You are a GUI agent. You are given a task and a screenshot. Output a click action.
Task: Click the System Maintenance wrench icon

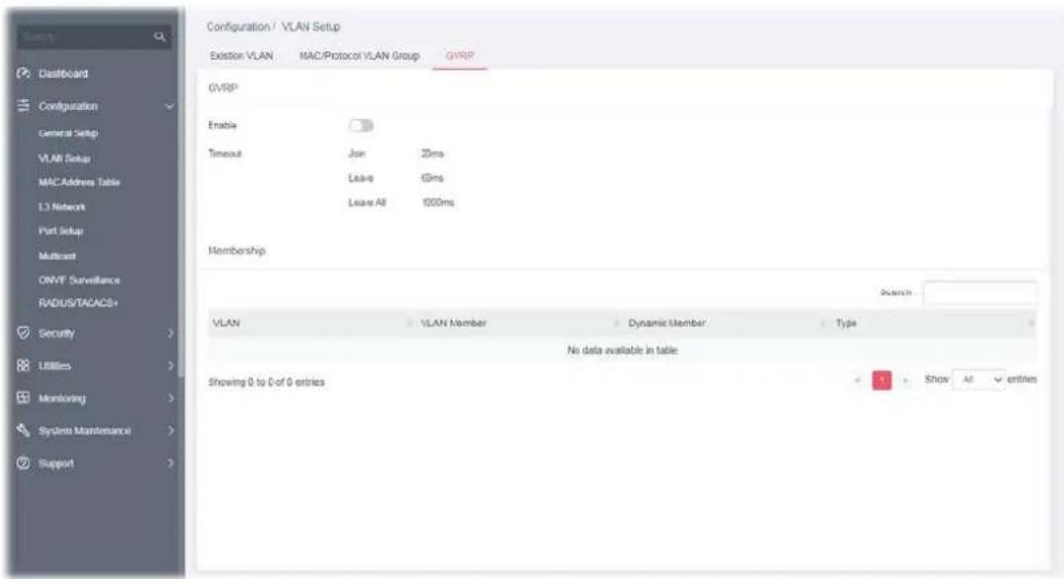coord(23,430)
